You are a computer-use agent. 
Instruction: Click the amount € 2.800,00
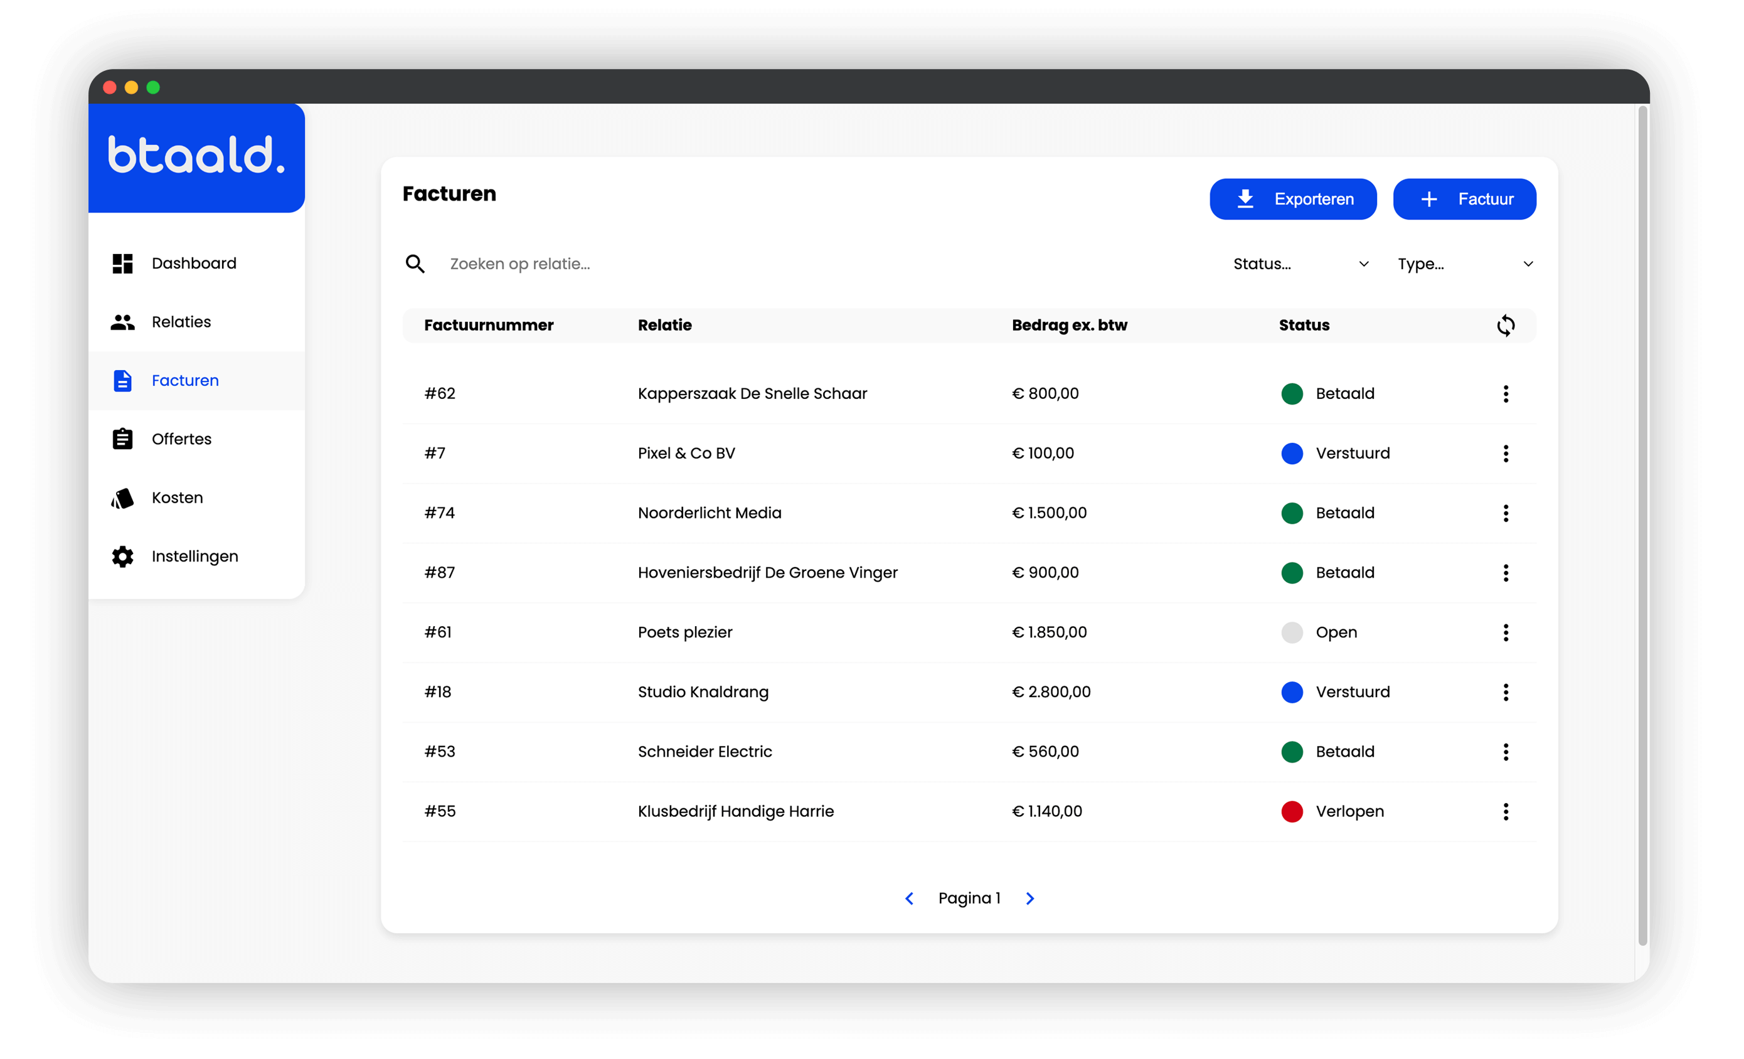(x=1051, y=693)
